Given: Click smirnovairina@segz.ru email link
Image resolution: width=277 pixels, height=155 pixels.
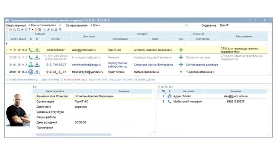Looking at the screenshot, I should (87, 65).
